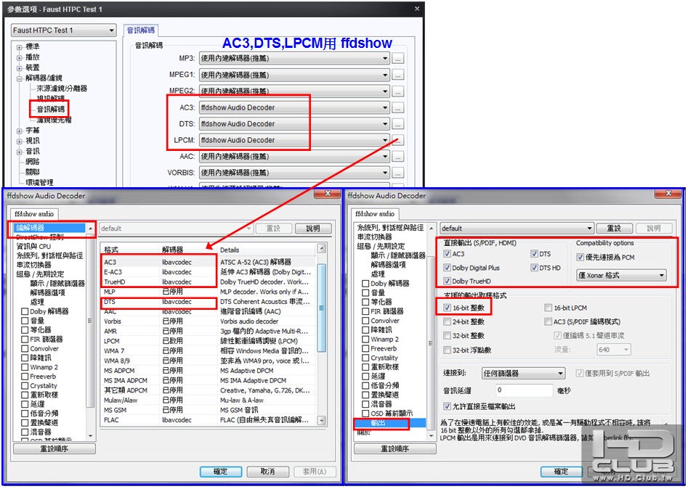Toggle the DTS HD checkbox

(x=534, y=268)
